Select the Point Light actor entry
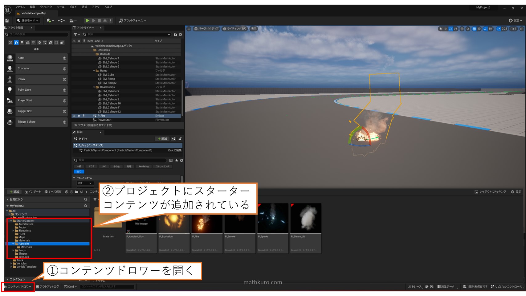The width and height of the screenshot is (526, 296). tap(36, 90)
